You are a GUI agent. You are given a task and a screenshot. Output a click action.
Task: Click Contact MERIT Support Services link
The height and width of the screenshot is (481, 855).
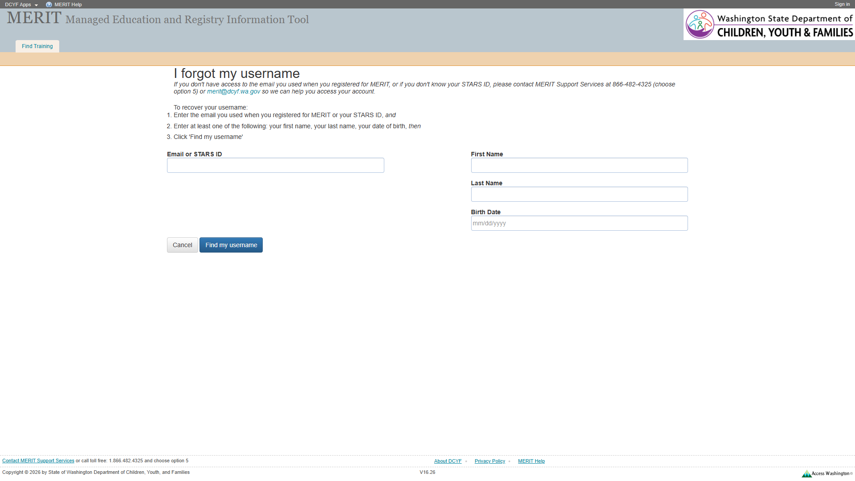tap(38, 461)
